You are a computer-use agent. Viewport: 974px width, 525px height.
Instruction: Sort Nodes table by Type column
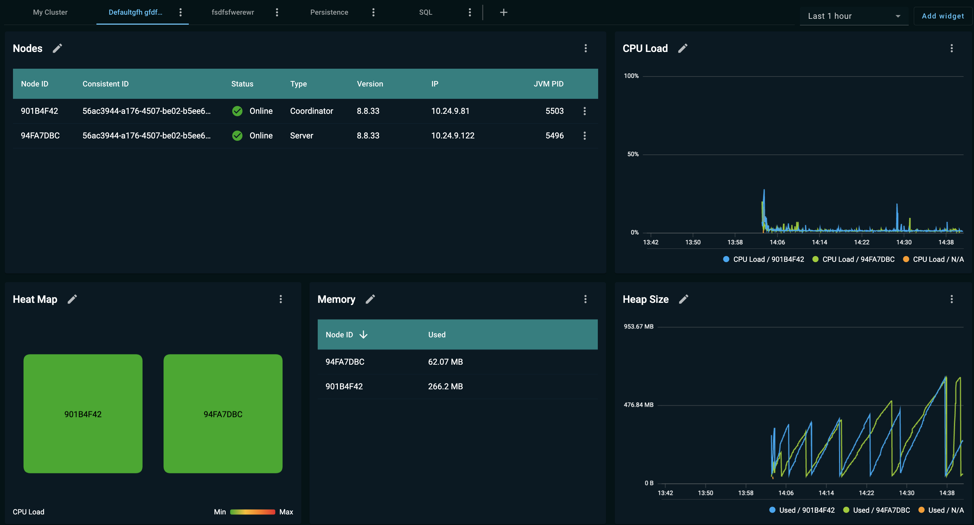[298, 84]
